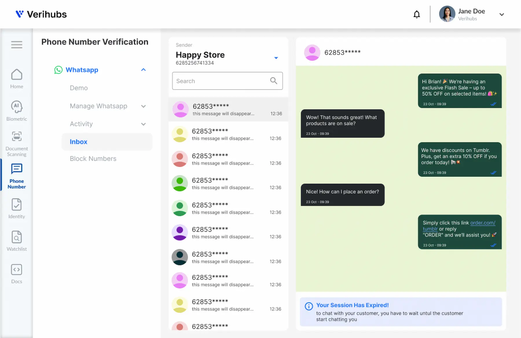Open the Happy Store sender dropdown
Screen dimensions: 521x338
pos(276,58)
